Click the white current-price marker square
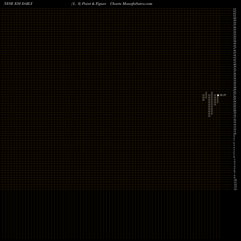This screenshot has width=241, height=241. coord(218,95)
